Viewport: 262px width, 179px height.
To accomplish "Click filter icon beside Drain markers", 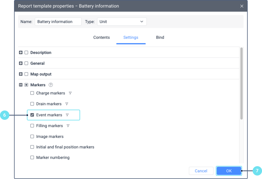I will [67, 104].
